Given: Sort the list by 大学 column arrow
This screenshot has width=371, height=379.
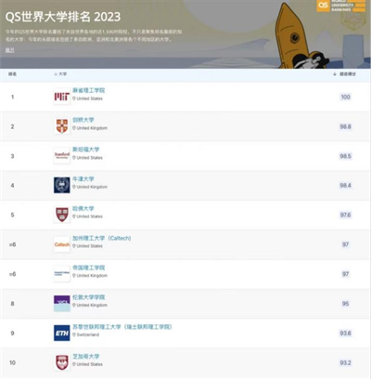Looking at the screenshot, I should [56, 74].
